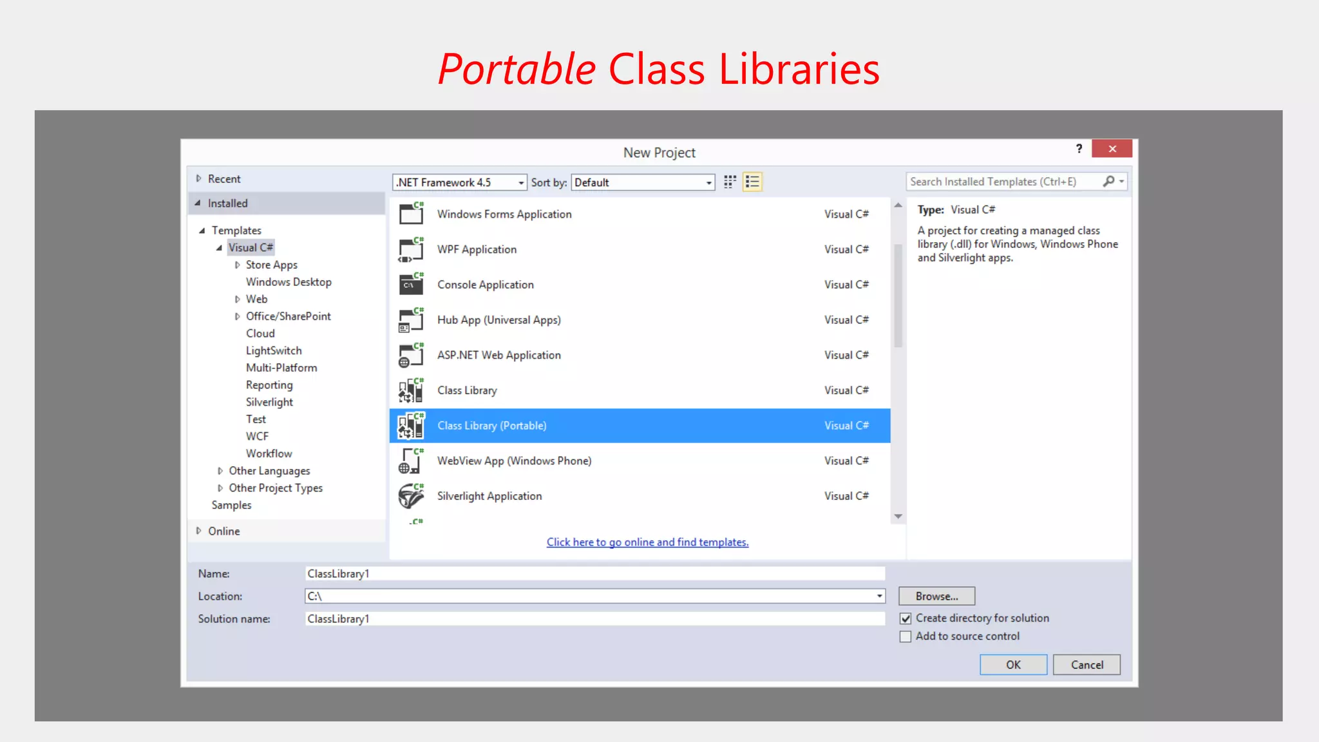
Task: Select the Class Library (Portable) row text
Action: click(x=491, y=426)
